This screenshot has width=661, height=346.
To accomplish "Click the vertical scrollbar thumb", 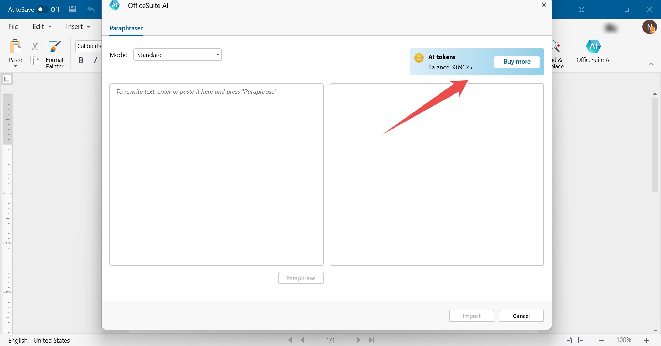I will pos(655,145).
